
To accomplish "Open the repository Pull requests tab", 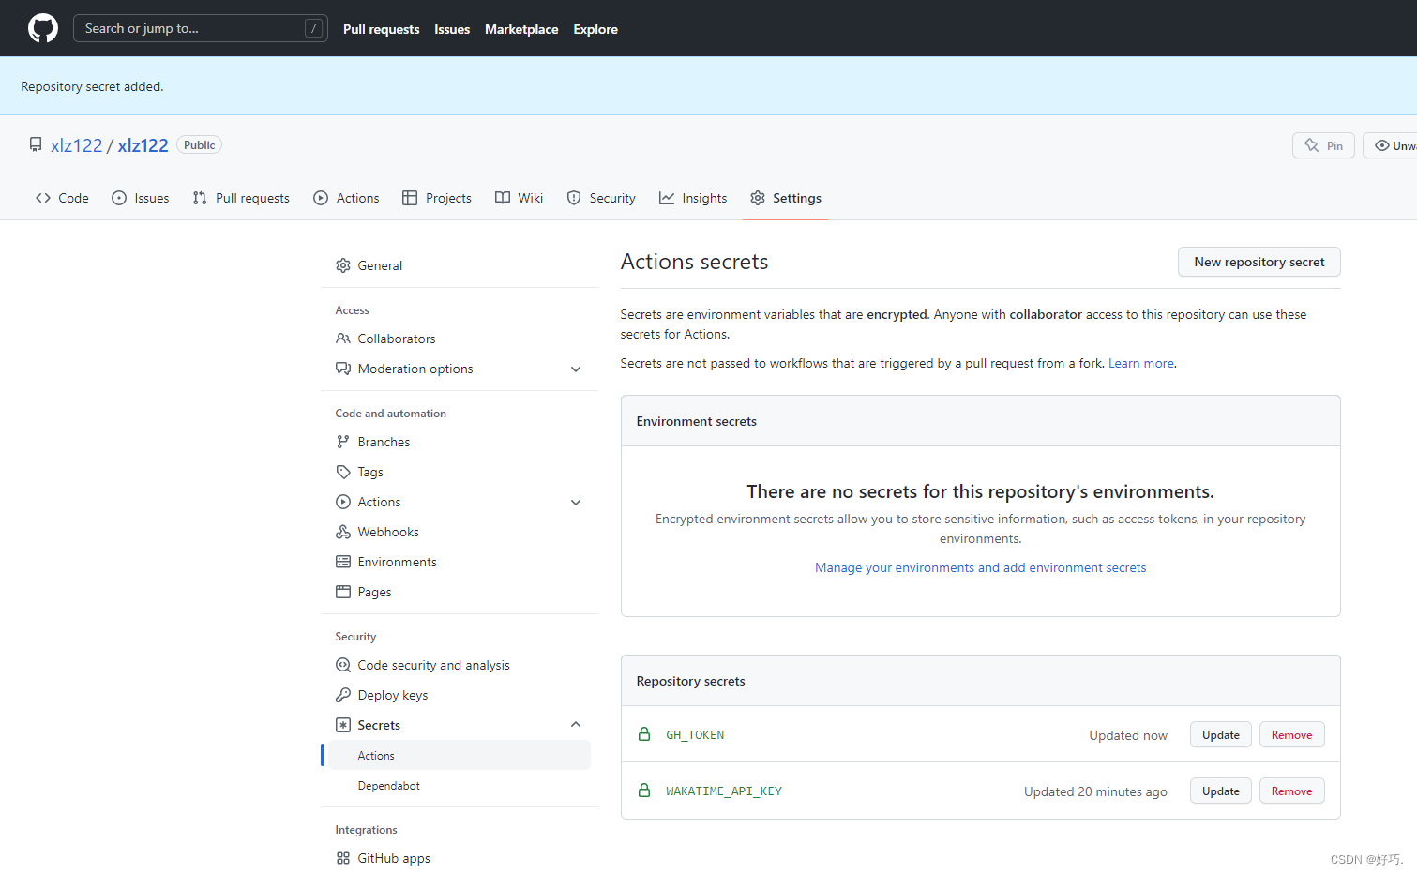I will pyautogui.click(x=241, y=198).
